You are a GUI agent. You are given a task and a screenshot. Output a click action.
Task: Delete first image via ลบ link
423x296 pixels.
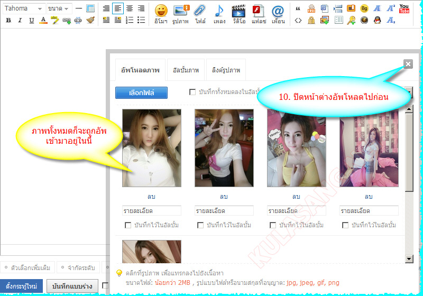(151, 197)
